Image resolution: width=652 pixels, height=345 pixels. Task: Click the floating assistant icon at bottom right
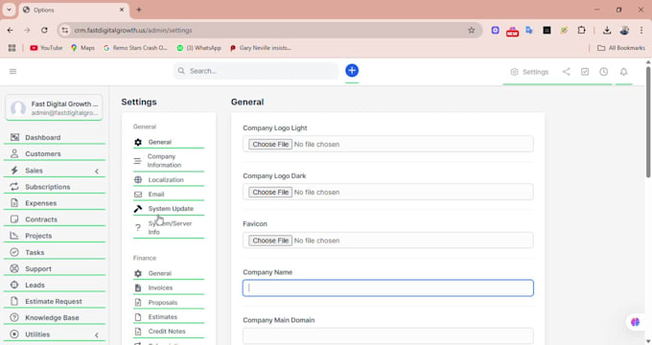[635, 322]
